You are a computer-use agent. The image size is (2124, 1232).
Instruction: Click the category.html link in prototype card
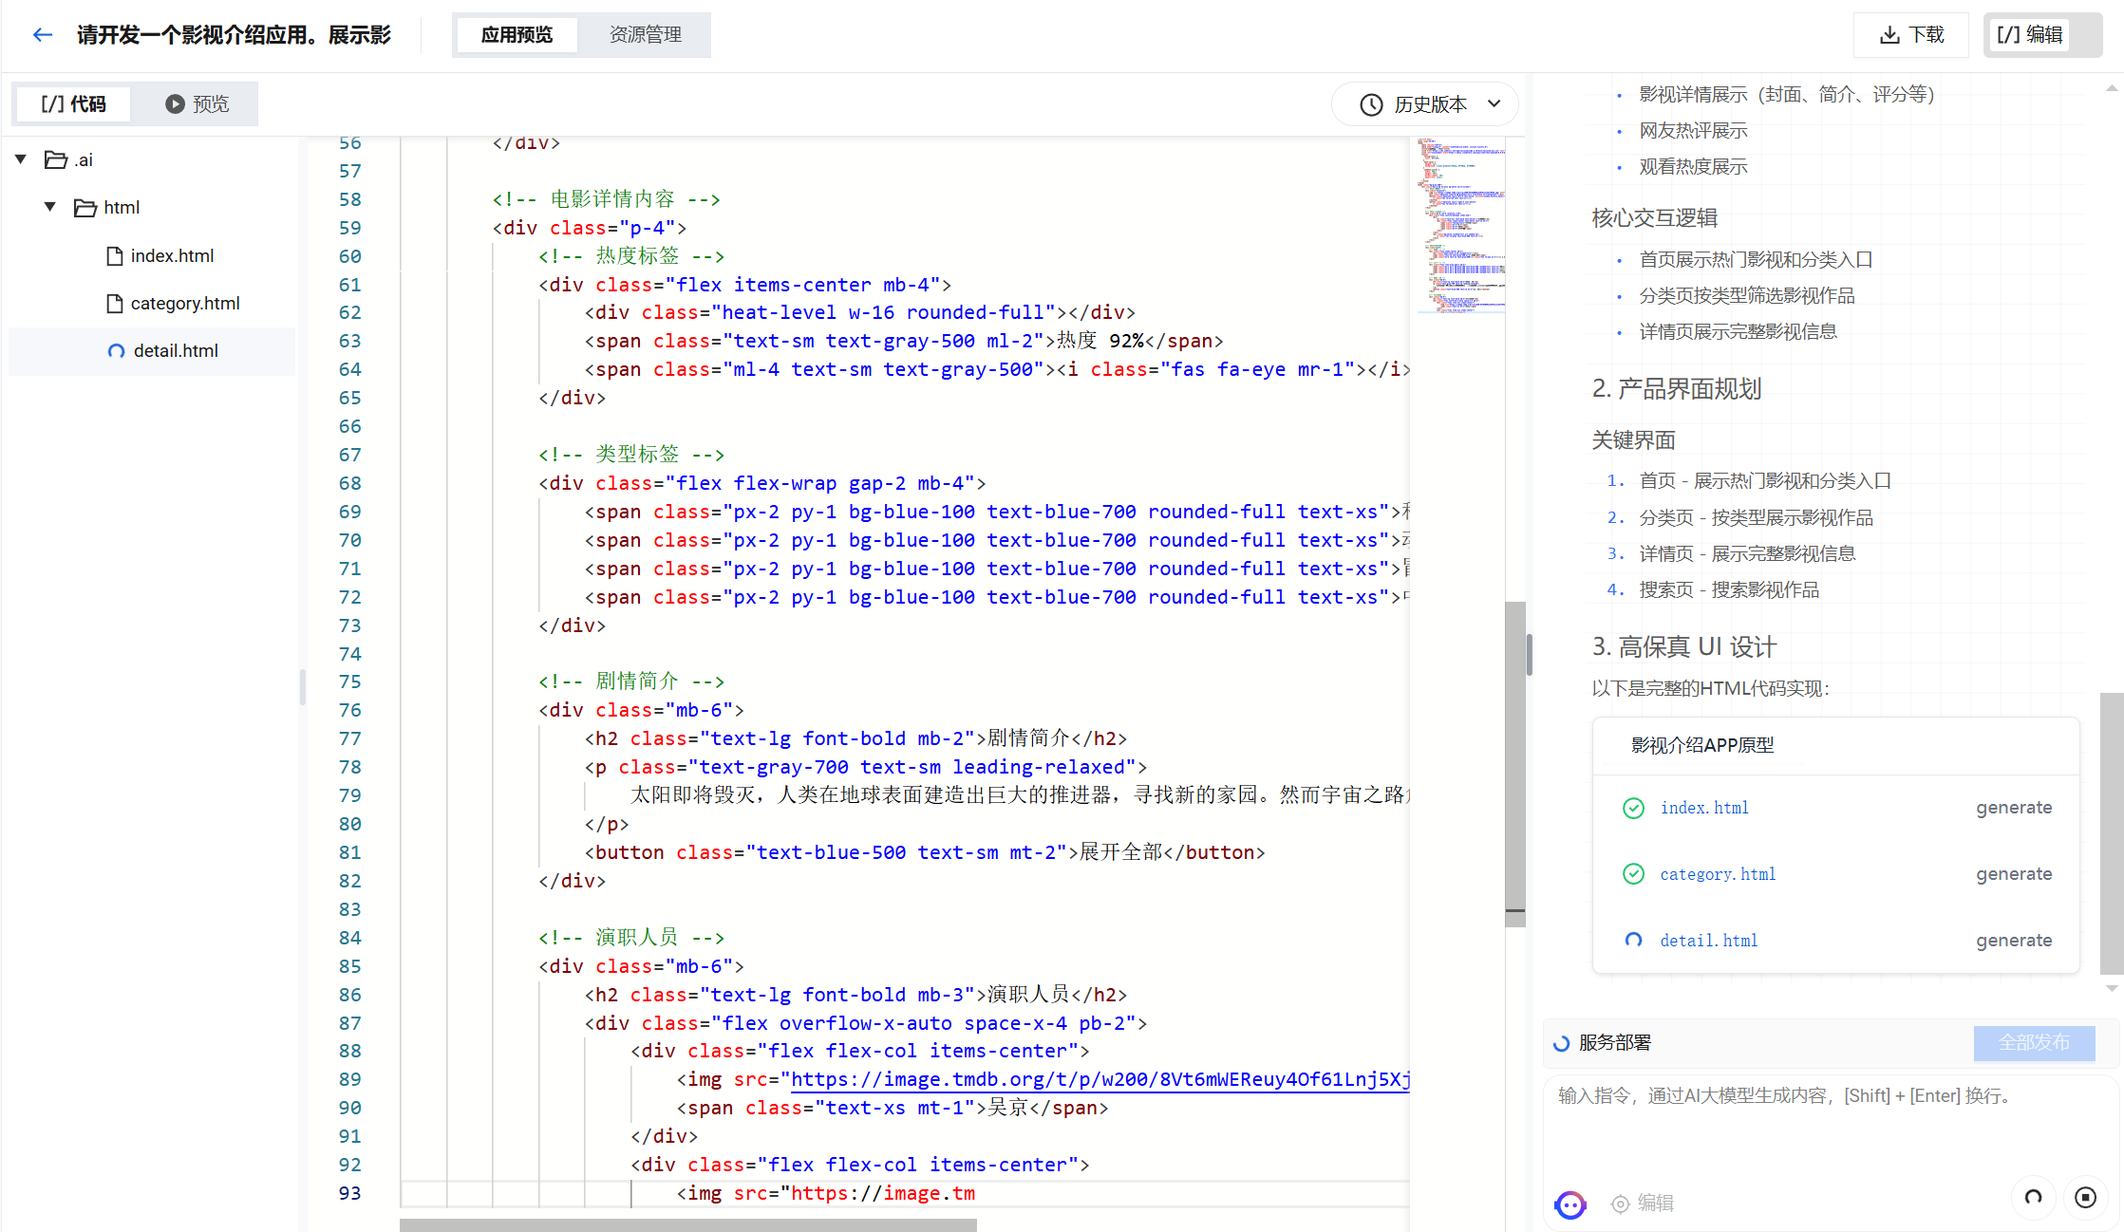[1718, 874]
